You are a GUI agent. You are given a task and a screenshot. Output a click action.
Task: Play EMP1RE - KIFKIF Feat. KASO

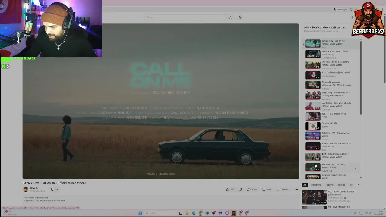pos(332,65)
